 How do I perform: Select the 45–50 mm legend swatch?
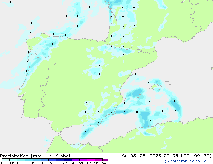tap(99, 160)
